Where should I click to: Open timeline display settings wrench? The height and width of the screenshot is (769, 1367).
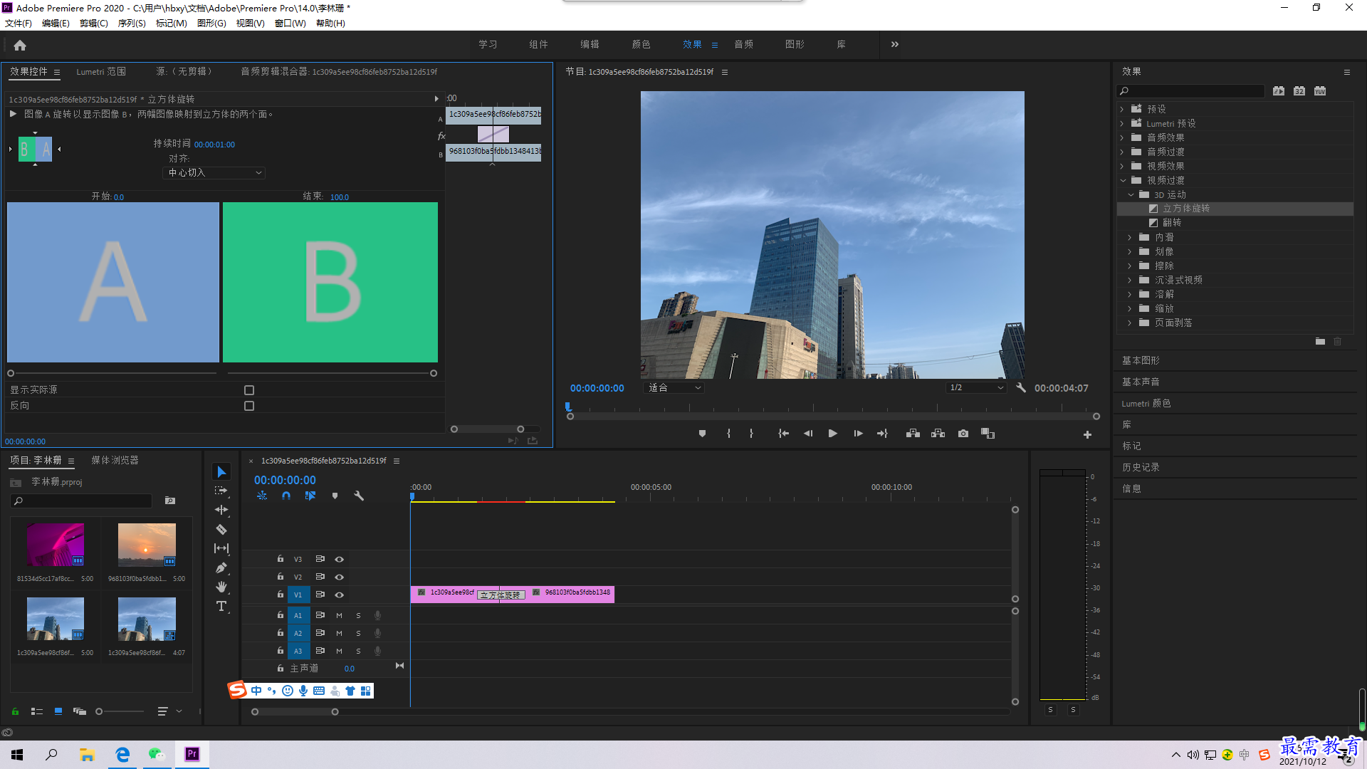click(x=359, y=496)
